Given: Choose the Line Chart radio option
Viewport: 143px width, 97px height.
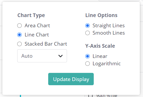Looking at the screenshot, I should coord(19,35).
